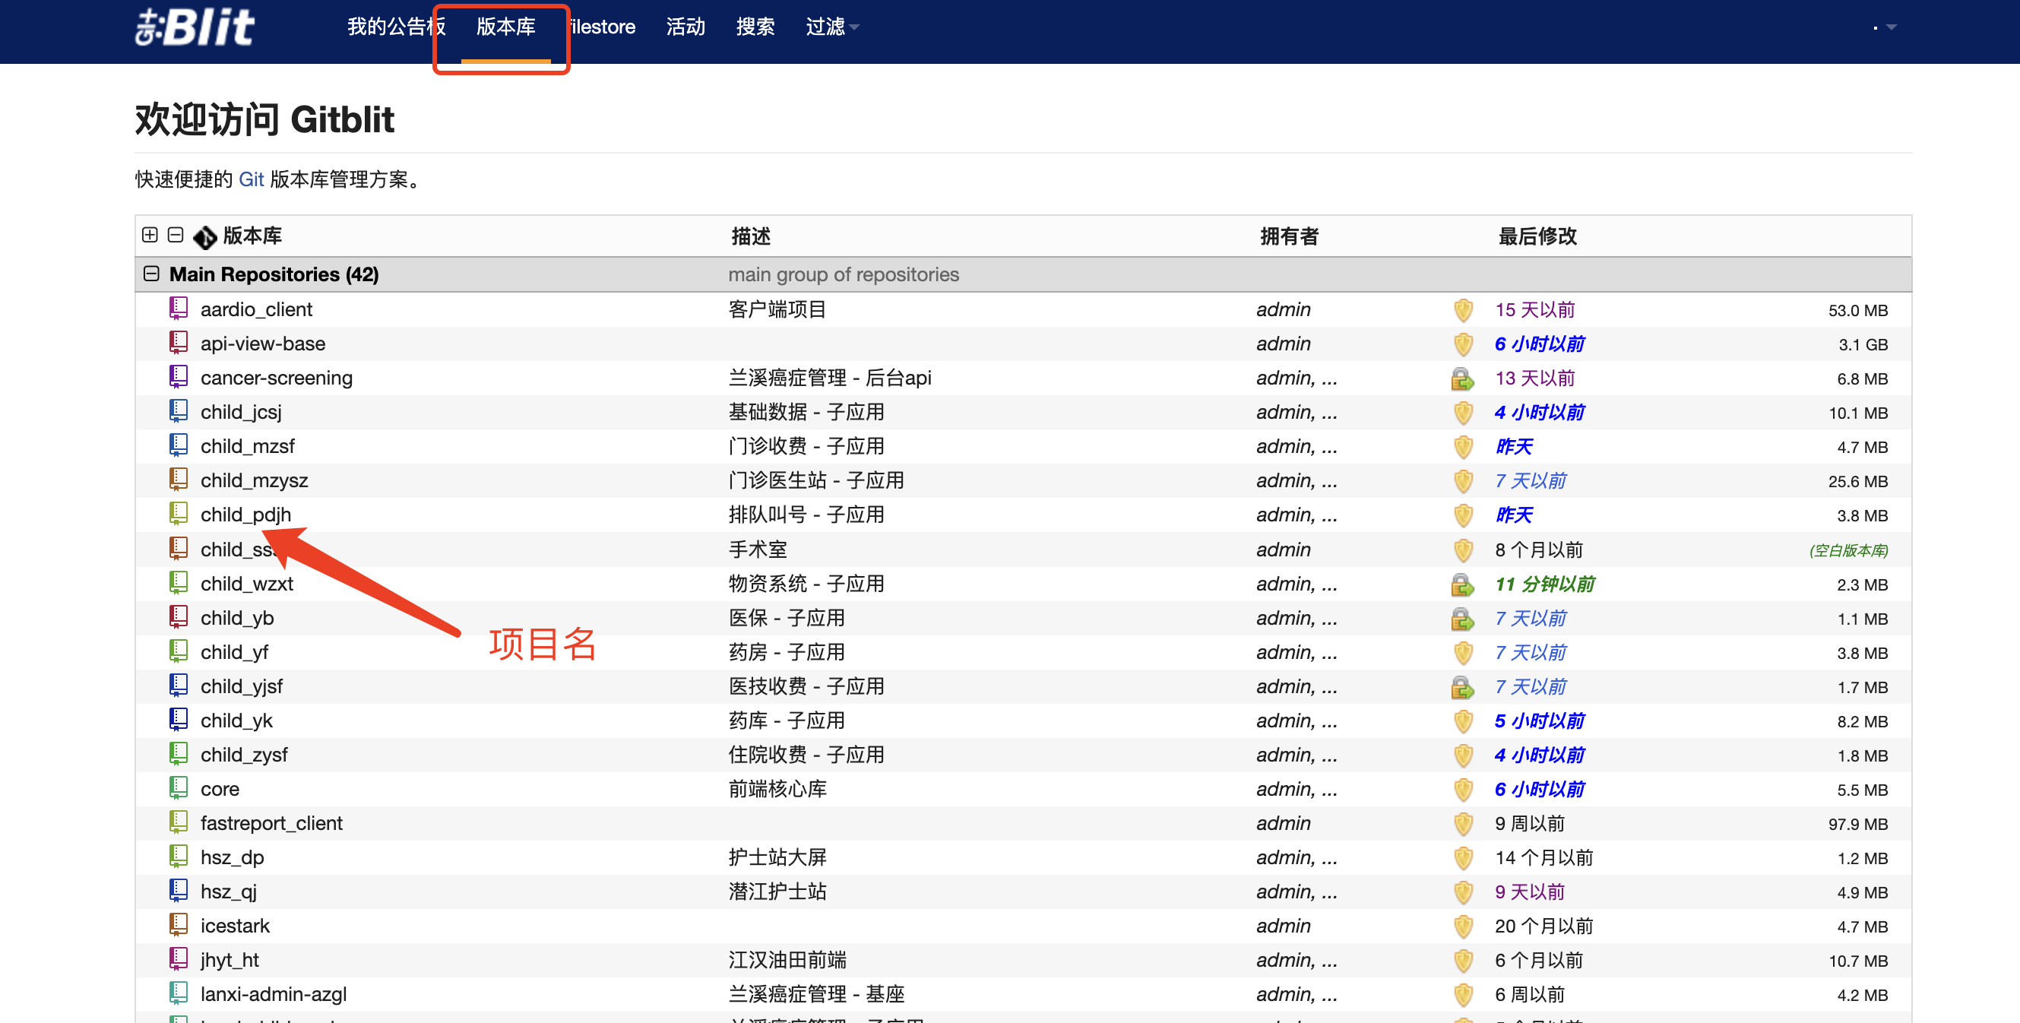Click the repository icon next to hsz_dp
Viewport: 2020px width, 1023px height.
(179, 856)
